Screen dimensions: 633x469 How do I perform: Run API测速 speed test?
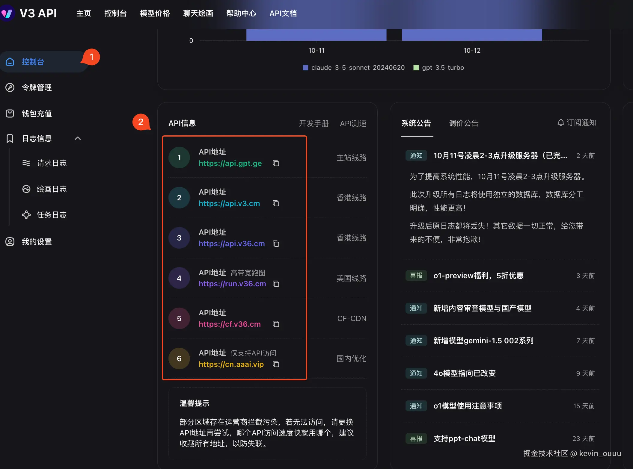[353, 123]
